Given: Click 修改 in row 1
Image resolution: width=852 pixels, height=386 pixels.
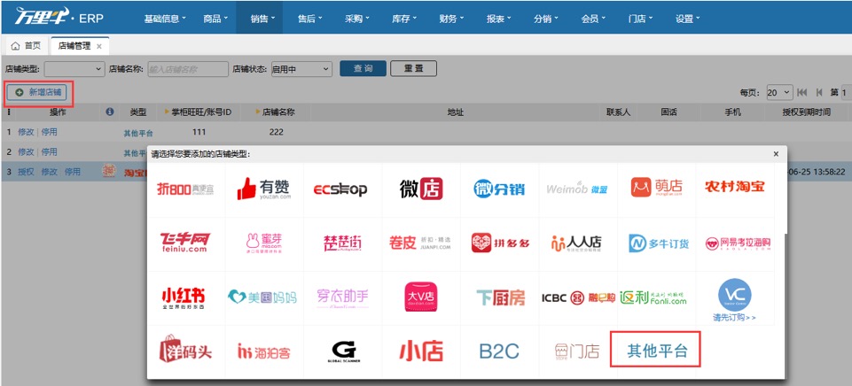Looking at the screenshot, I should (x=26, y=132).
